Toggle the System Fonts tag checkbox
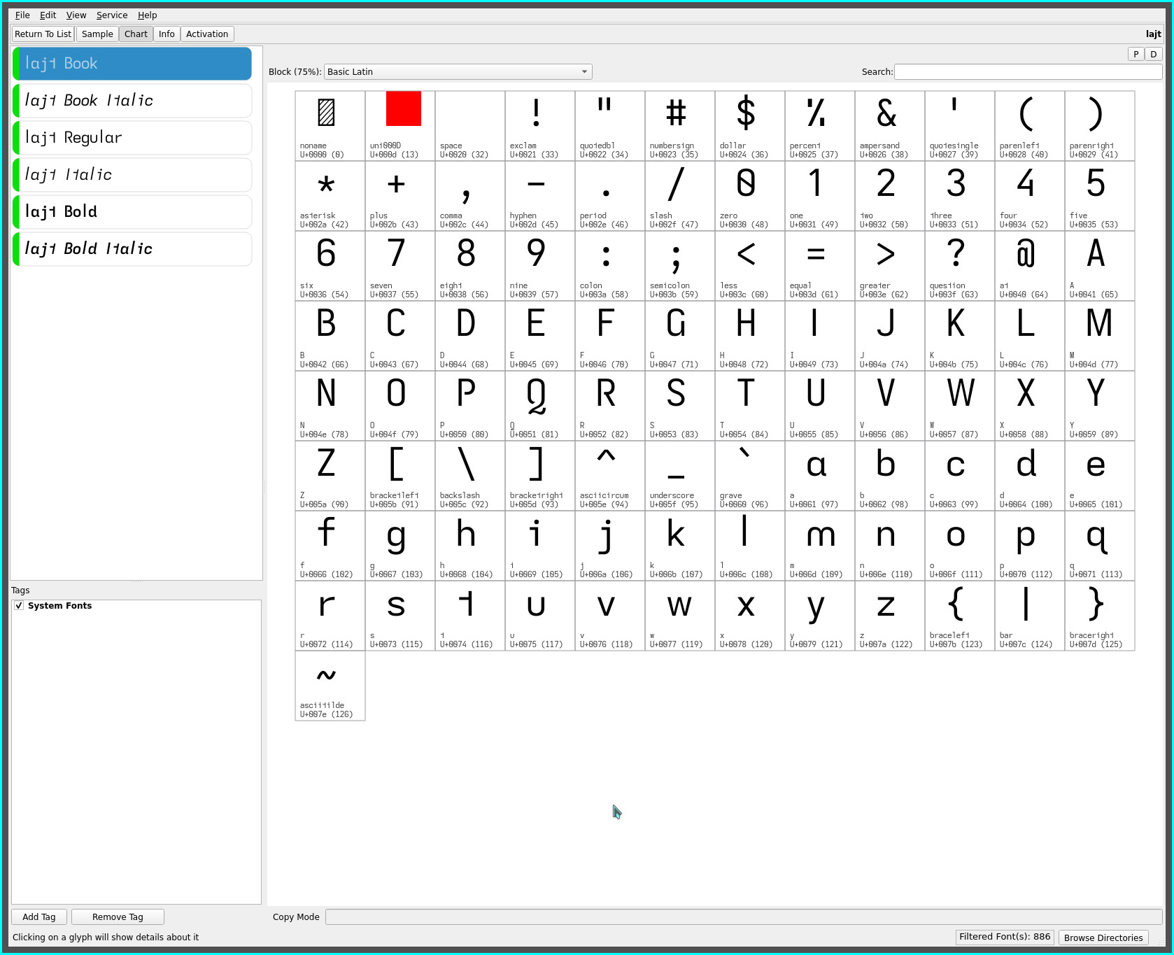1174x955 pixels. pyautogui.click(x=19, y=606)
